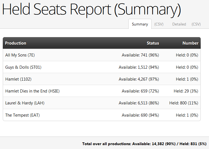This screenshot has width=209, height=149.
Task: Click the Status column header
Action: point(153,43)
